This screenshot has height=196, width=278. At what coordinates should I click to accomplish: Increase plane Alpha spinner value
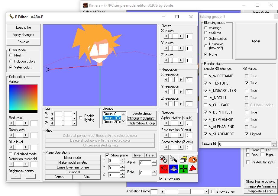point(154,162)
